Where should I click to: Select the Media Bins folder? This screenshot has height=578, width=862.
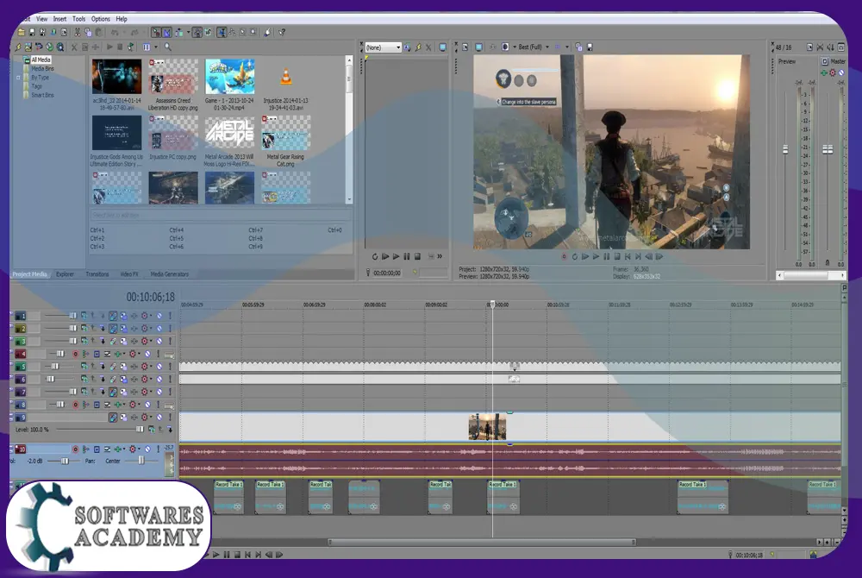pyautogui.click(x=42, y=69)
